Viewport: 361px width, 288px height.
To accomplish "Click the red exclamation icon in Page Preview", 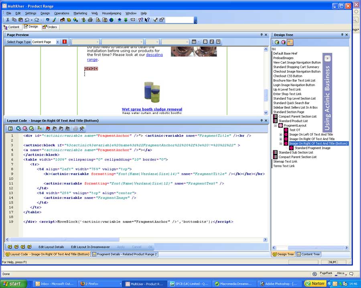I will 65,42.
